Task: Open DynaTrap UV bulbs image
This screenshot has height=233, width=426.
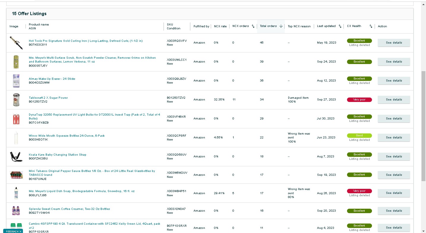Action: tap(16, 119)
